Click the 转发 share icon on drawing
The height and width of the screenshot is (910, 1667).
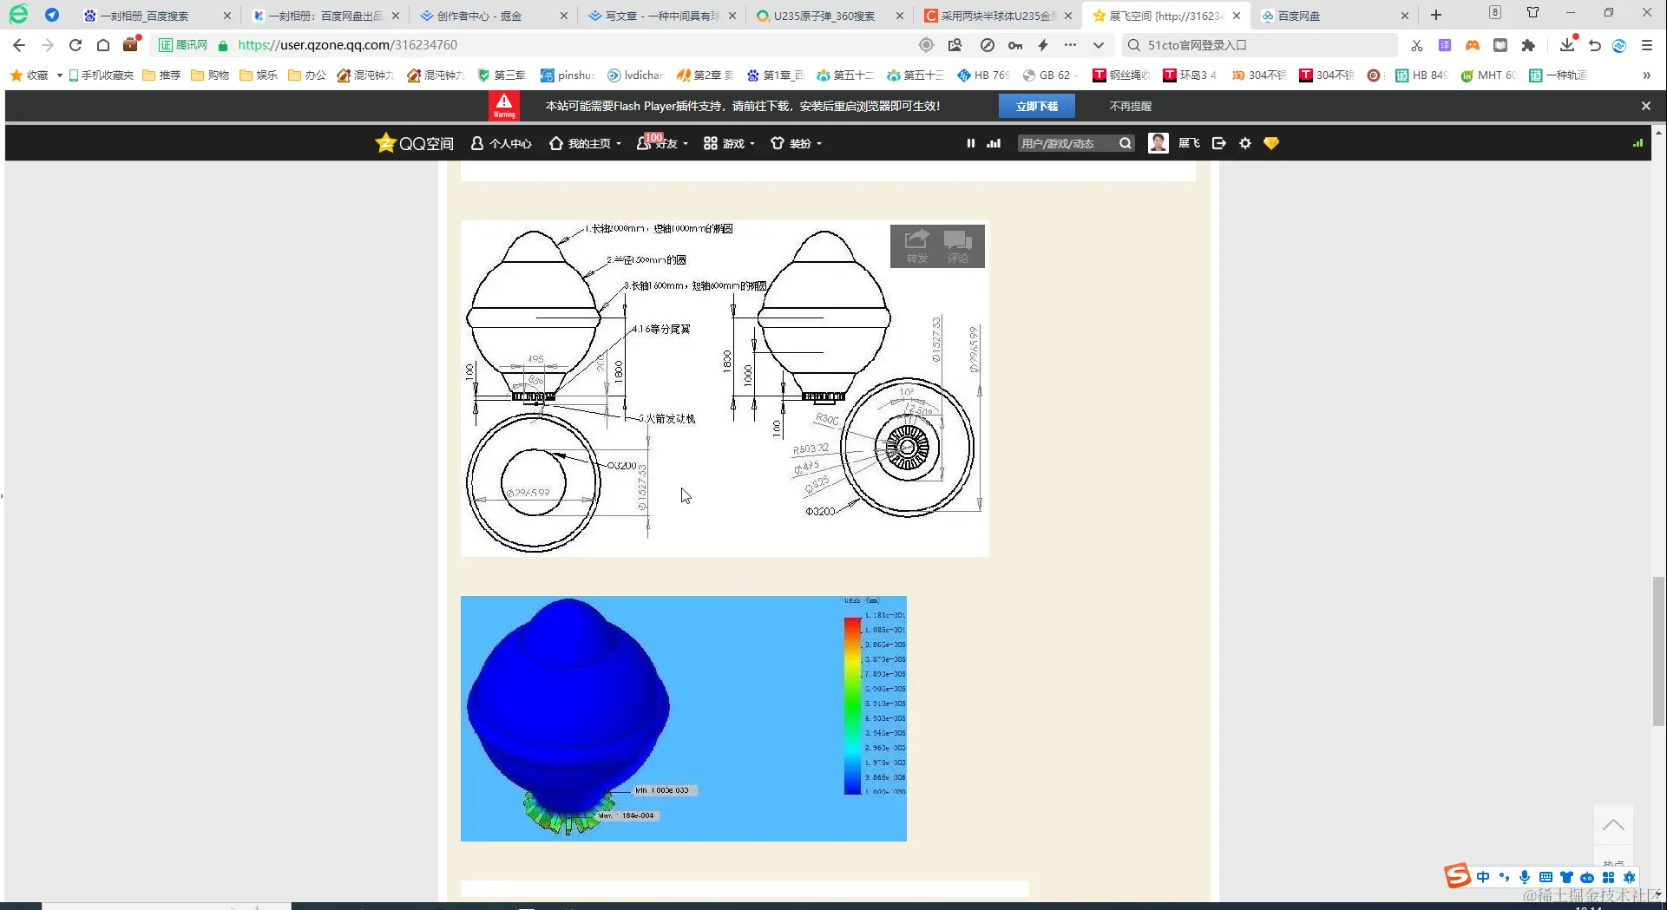point(917,246)
